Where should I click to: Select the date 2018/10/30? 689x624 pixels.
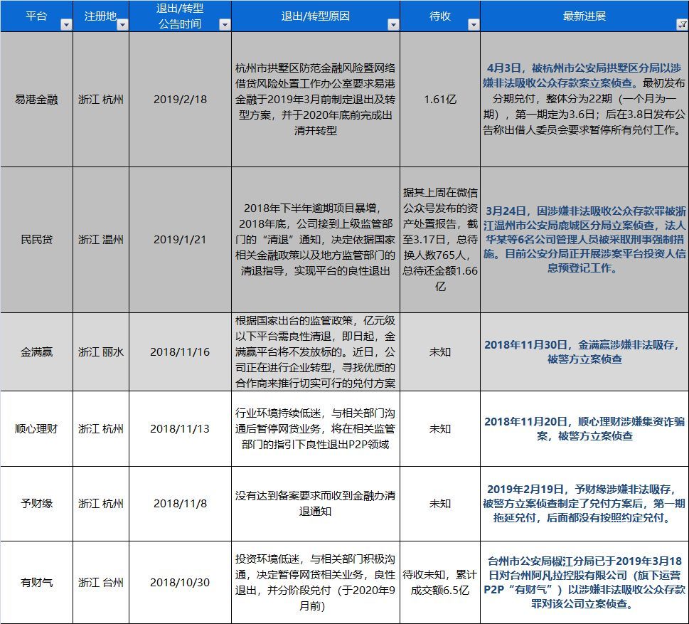[x=180, y=583]
